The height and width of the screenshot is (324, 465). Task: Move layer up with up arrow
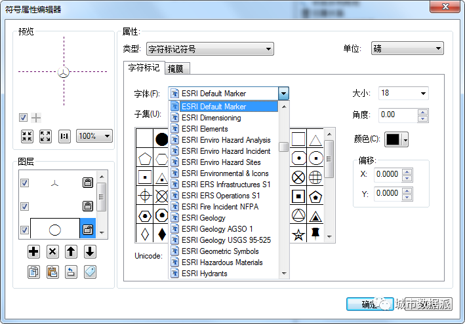[71, 252]
